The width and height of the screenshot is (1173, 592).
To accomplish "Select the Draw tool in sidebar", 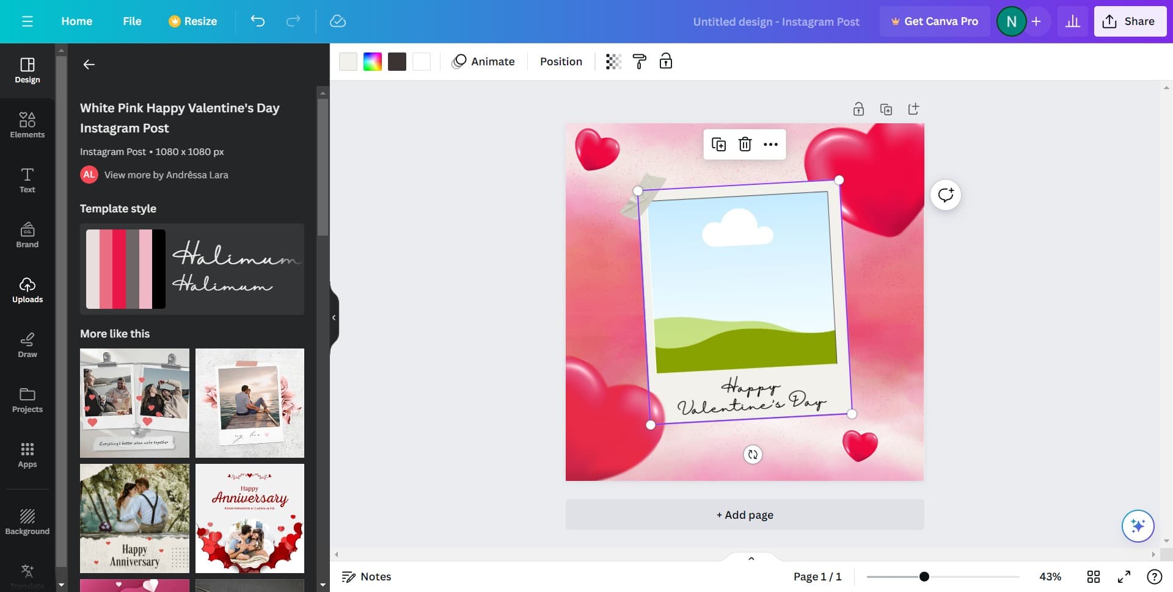I will [27, 345].
